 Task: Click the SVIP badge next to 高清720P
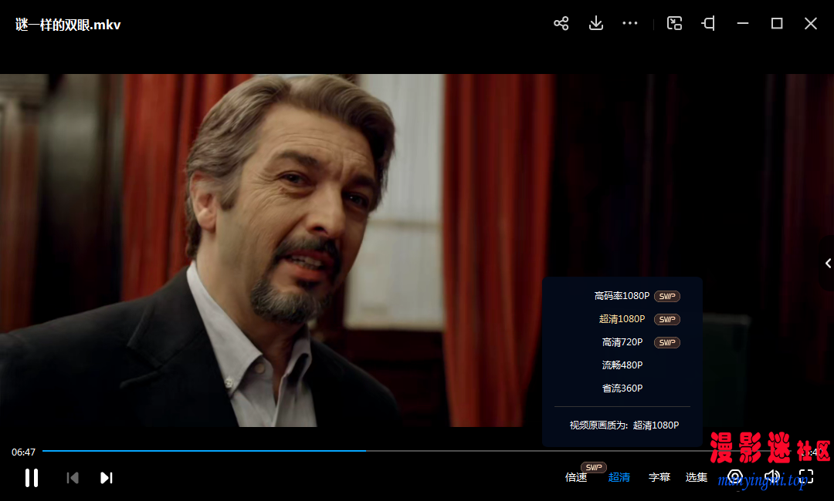click(667, 343)
